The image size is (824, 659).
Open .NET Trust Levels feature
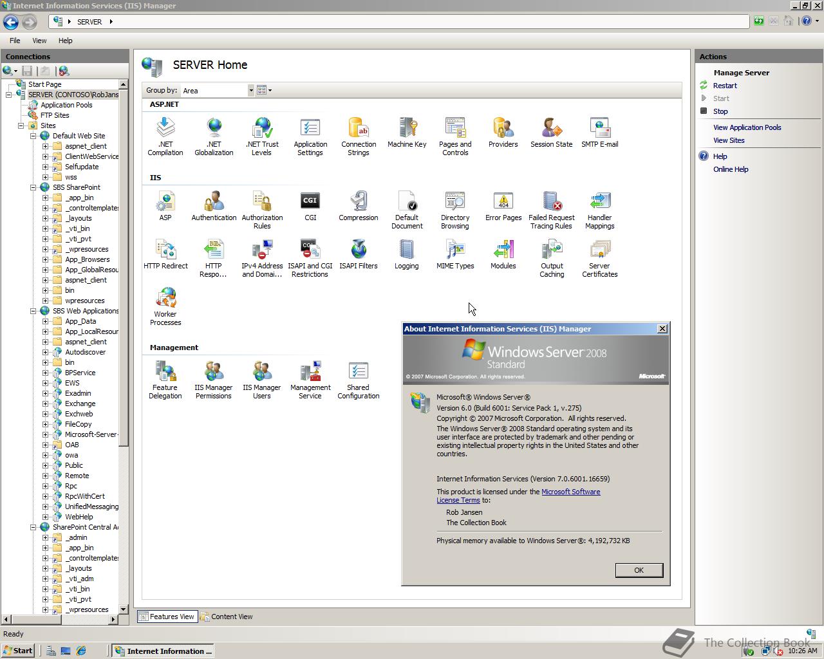pyautogui.click(x=262, y=136)
